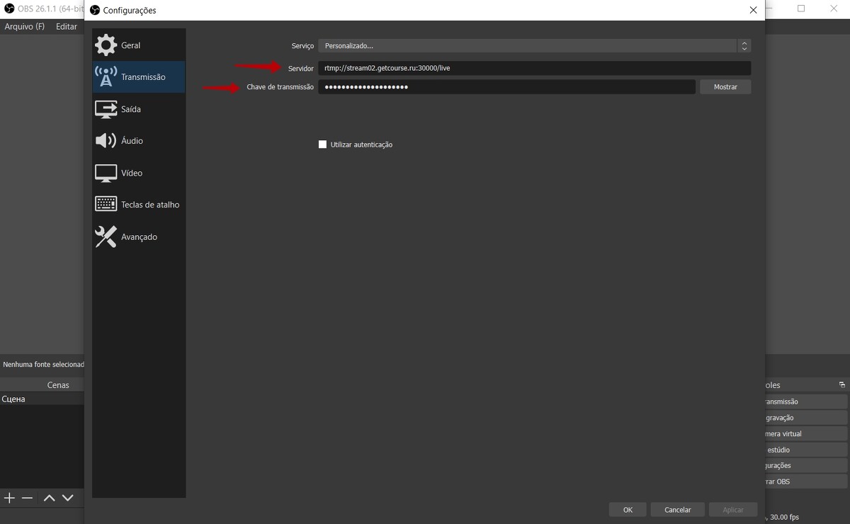Open the Avançado tools icon section

click(x=106, y=237)
